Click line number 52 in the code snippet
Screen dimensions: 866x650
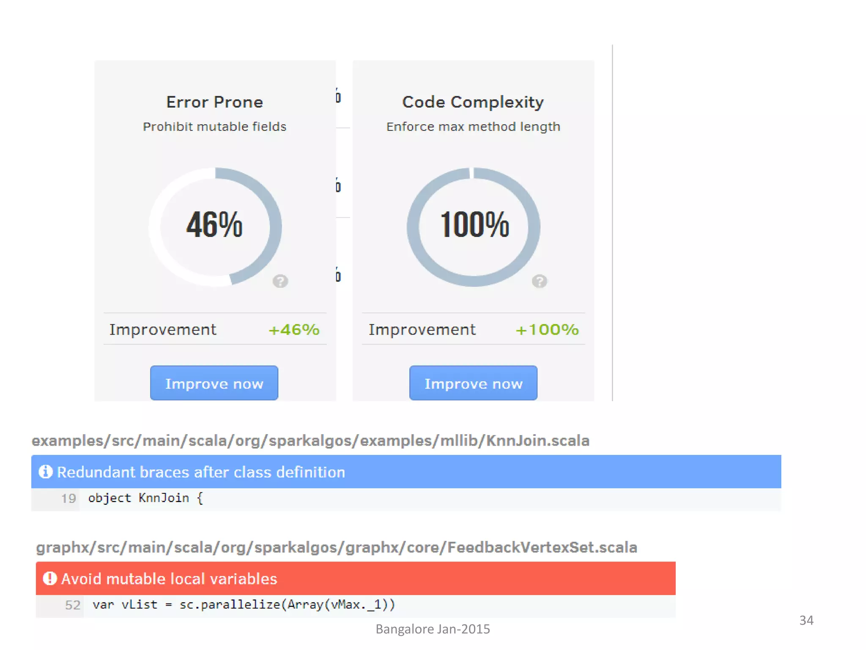coord(73,605)
